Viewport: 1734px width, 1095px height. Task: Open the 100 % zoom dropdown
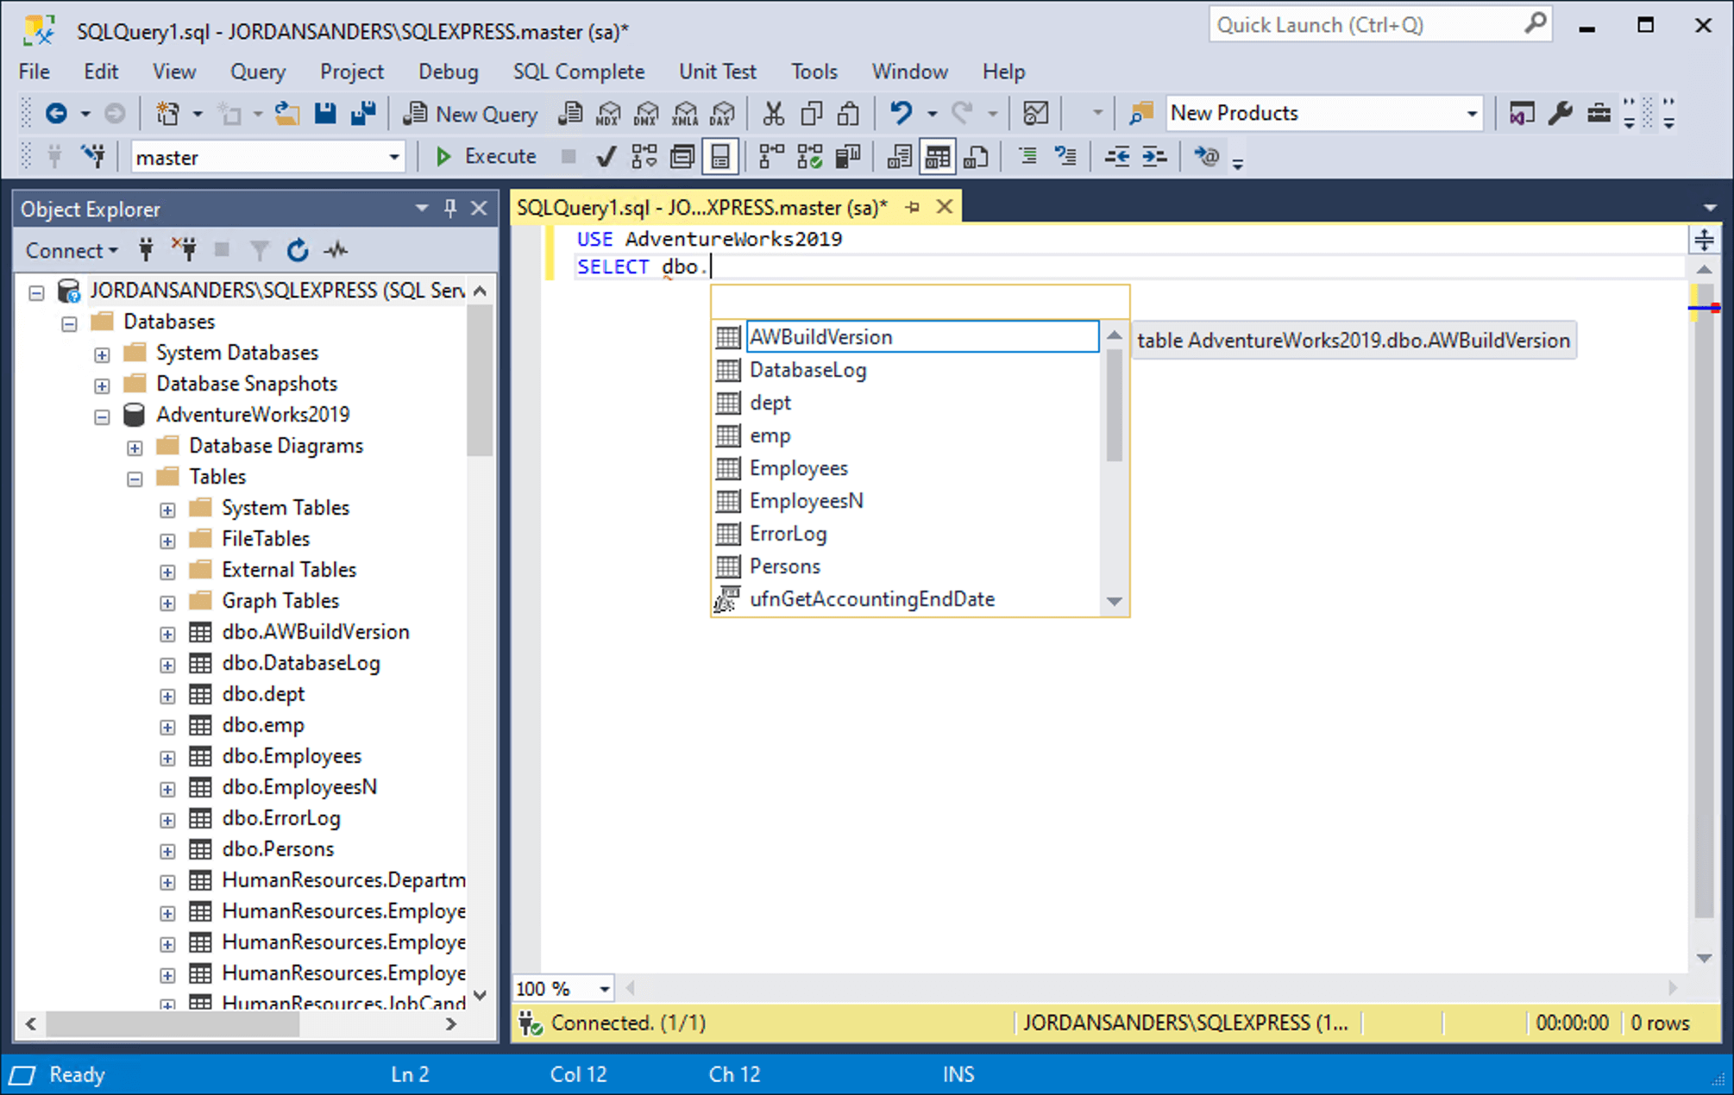605,989
